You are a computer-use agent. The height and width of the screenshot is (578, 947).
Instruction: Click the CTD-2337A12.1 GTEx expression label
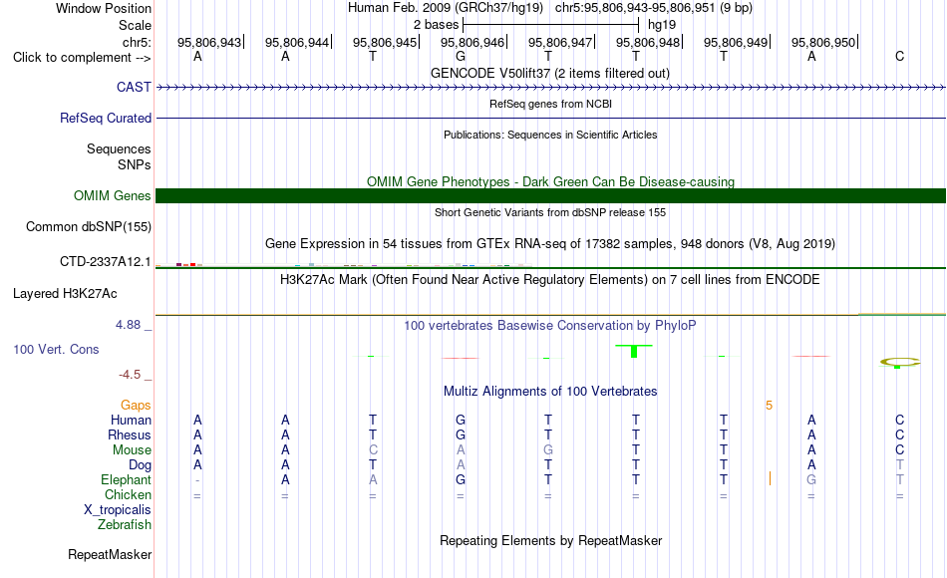coord(105,261)
